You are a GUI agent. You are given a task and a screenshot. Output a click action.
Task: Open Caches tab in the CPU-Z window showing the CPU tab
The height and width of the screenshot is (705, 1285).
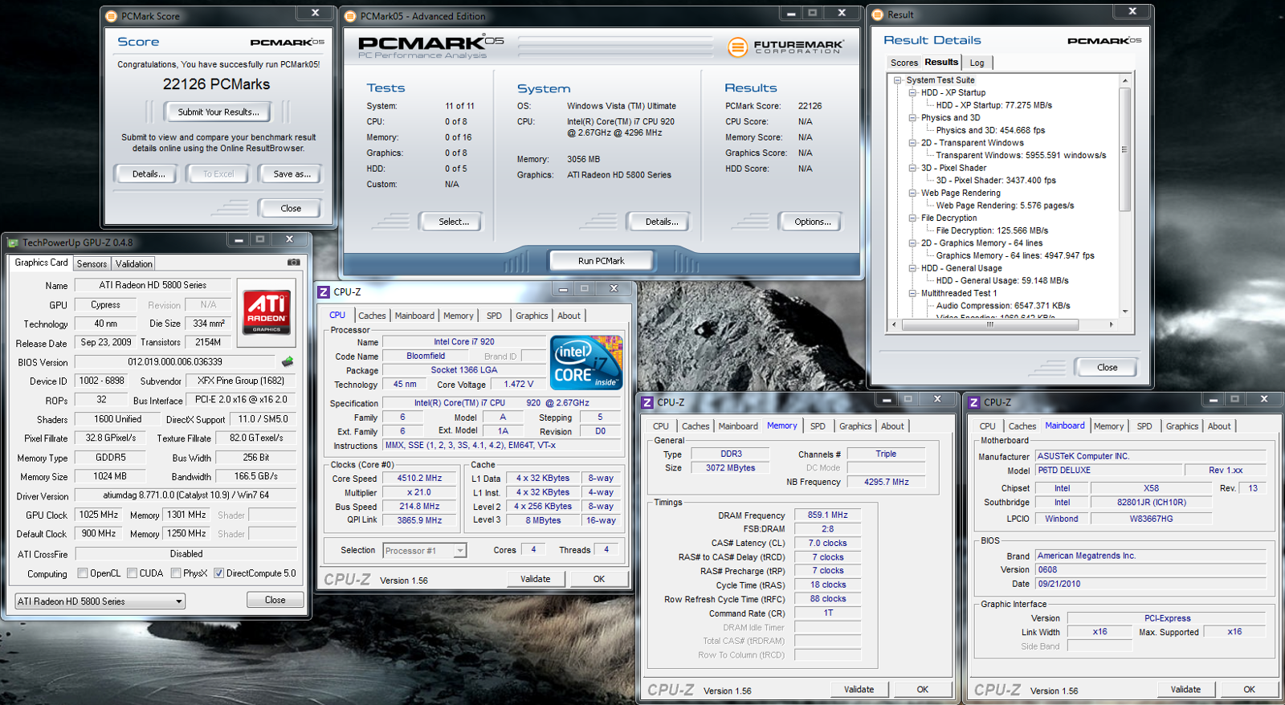coord(372,316)
